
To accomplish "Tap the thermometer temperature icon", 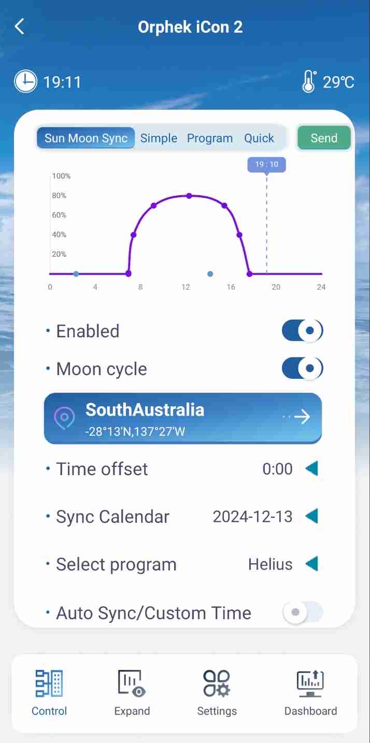I will click(309, 82).
